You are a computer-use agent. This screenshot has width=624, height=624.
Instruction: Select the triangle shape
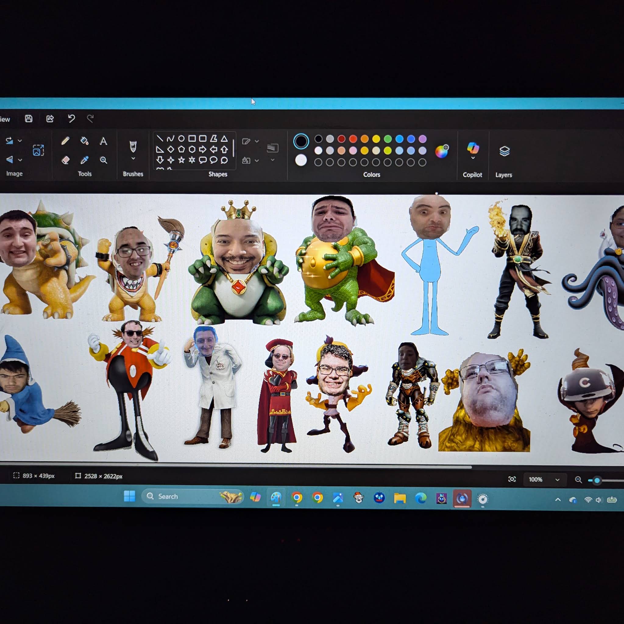(224, 139)
